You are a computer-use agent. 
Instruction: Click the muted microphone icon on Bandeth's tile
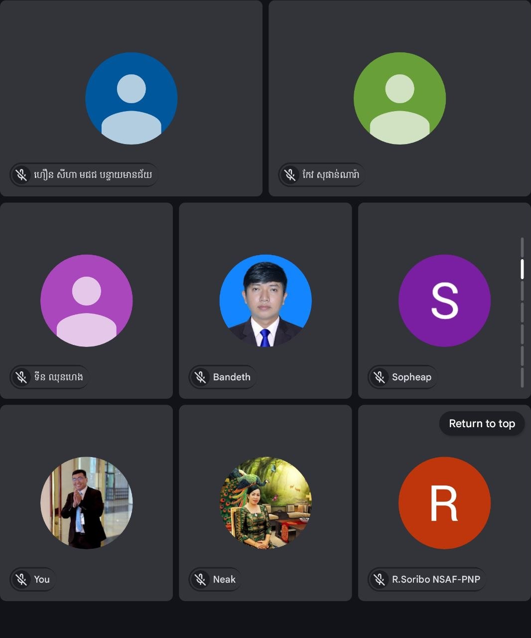[200, 377]
